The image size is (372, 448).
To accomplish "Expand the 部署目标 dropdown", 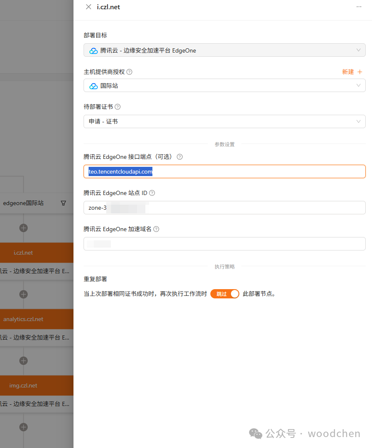I will tap(224, 50).
